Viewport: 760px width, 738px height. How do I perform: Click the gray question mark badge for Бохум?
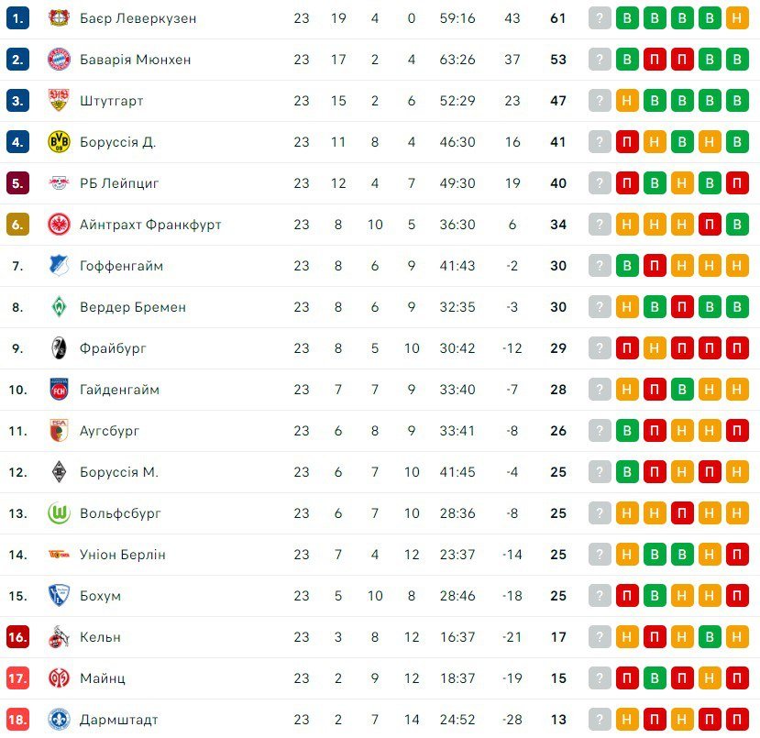(x=600, y=596)
